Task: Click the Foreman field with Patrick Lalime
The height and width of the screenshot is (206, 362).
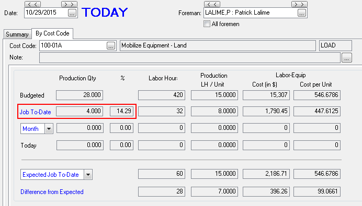Action: 251,13
